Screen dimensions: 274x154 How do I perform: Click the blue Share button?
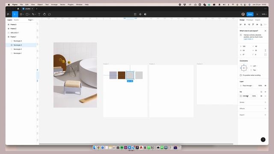pyautogui.click(x=250, y=14)
